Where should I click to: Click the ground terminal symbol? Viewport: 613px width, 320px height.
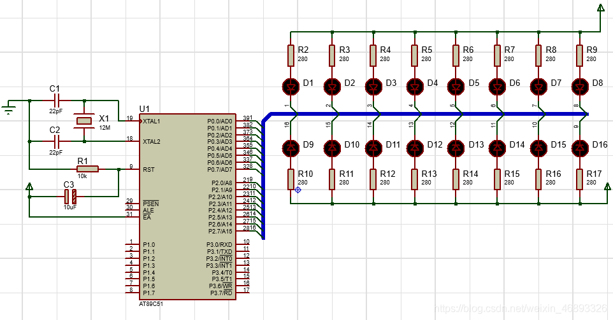point(8,107)
